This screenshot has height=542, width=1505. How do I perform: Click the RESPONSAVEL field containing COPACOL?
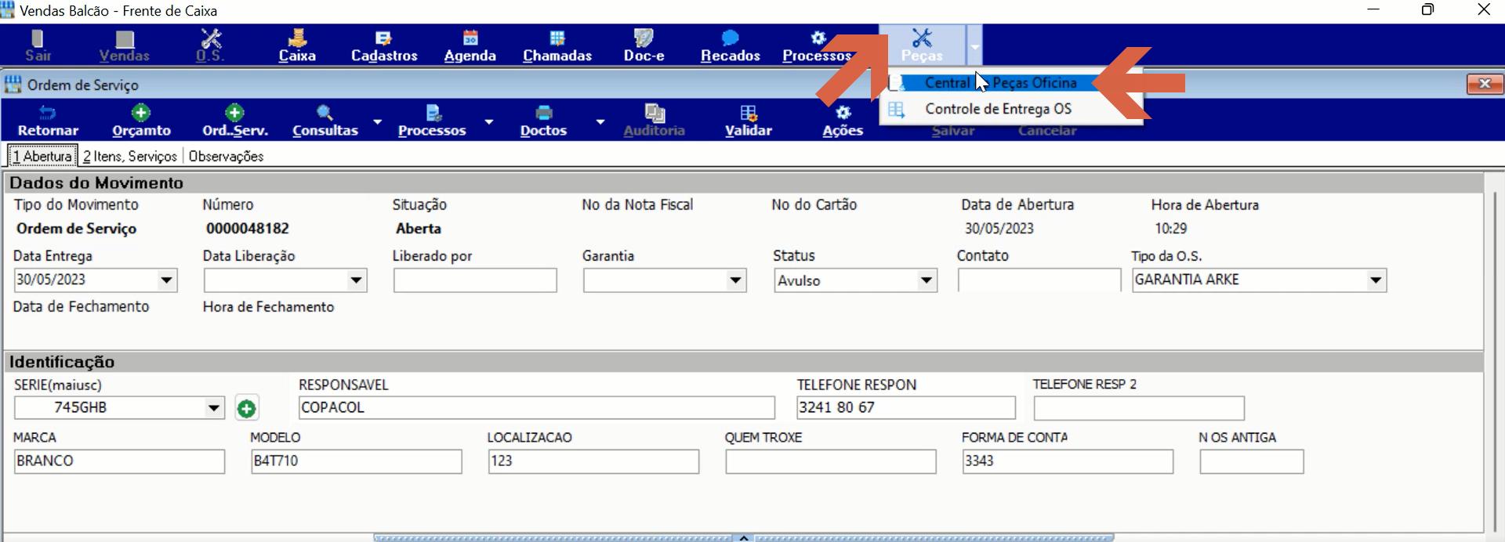pyautogui.click(x=537, y=407)
